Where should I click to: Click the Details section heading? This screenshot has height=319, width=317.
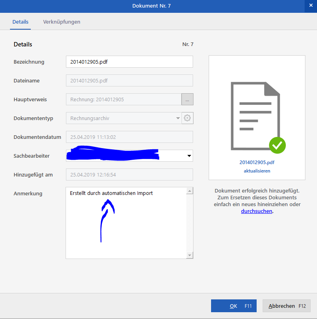23,44
